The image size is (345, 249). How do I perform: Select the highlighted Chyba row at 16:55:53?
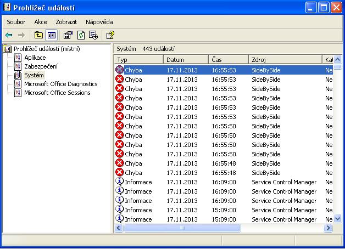click(x=224, y=70)
